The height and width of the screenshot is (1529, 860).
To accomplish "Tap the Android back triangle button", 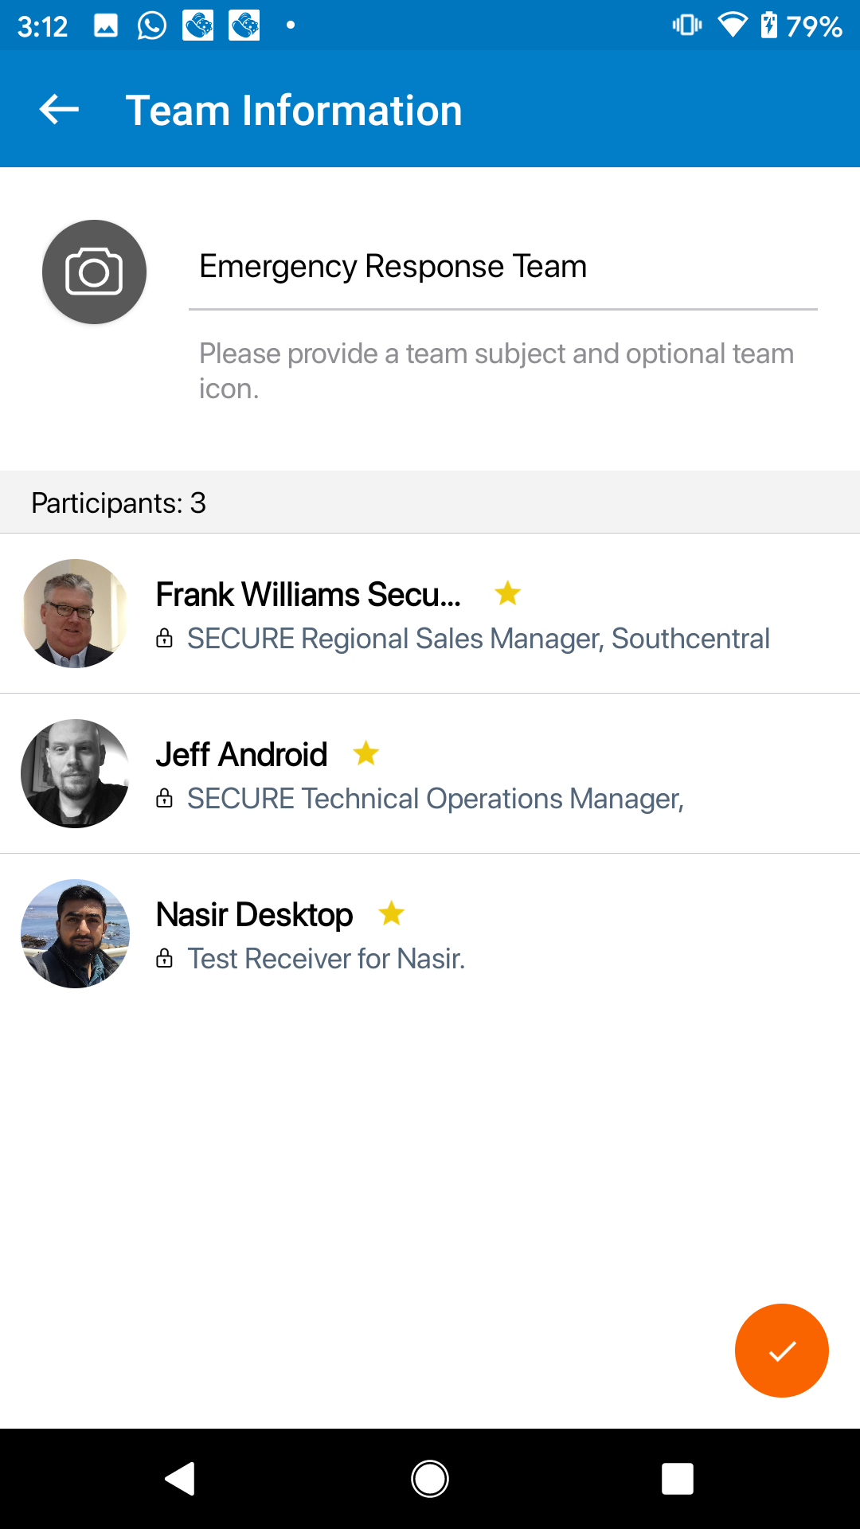I will click(x=181, y=1479).
